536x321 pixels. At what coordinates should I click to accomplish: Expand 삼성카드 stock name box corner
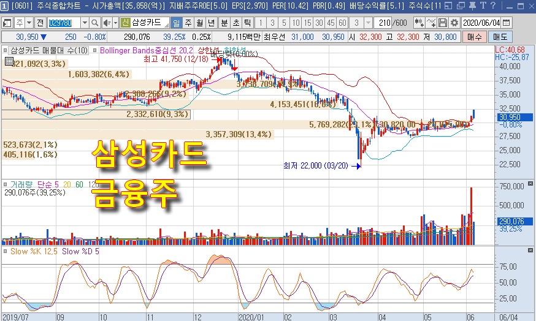pyautogui.click(x=166, y=25)
